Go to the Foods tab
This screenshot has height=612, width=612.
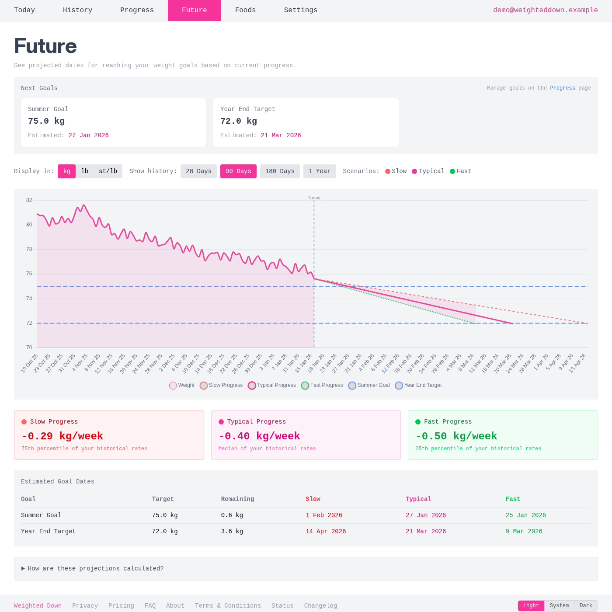tap(245, 10)
